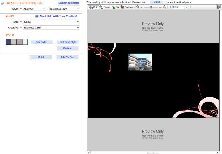Select the dark navy color swatch

pyautogui.click(x=8, y=42)
